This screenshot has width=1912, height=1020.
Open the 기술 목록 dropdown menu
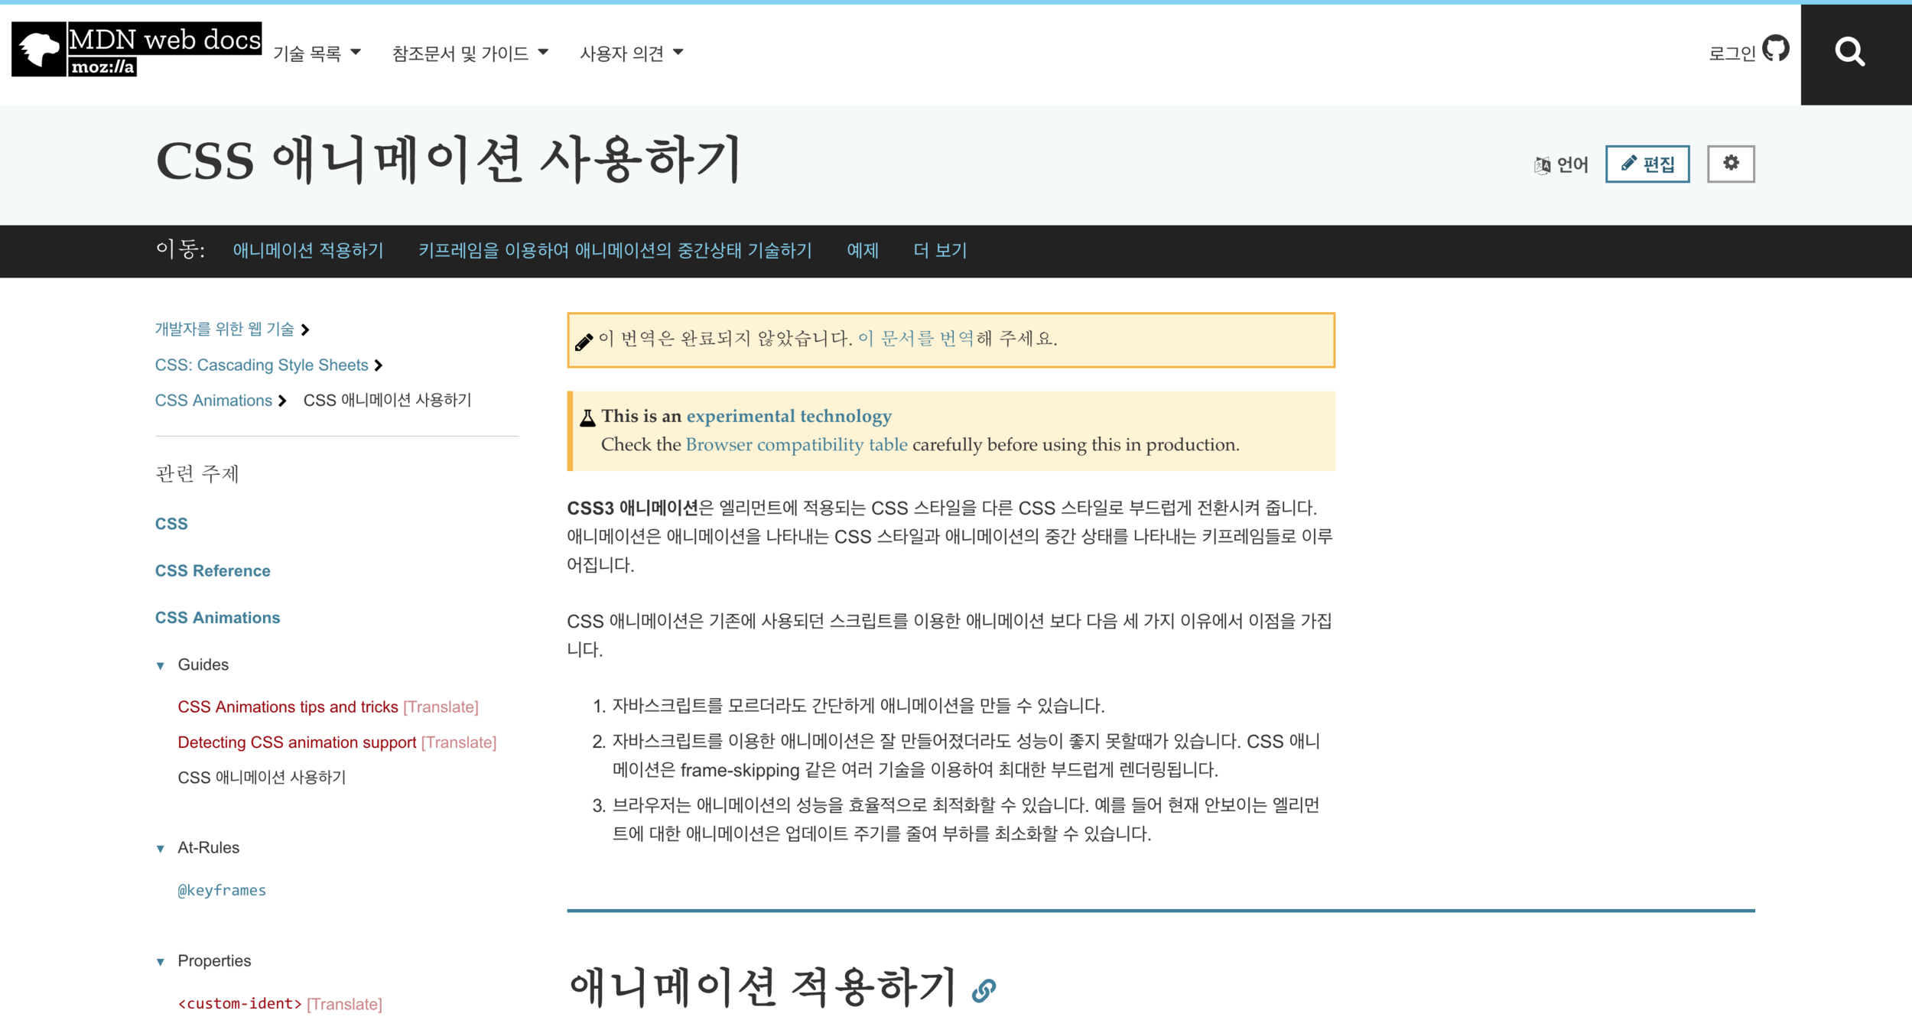317,54
